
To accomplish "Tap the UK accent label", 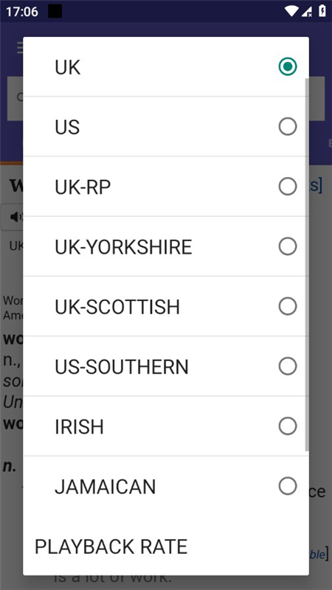I will click(x=68, y=67).
